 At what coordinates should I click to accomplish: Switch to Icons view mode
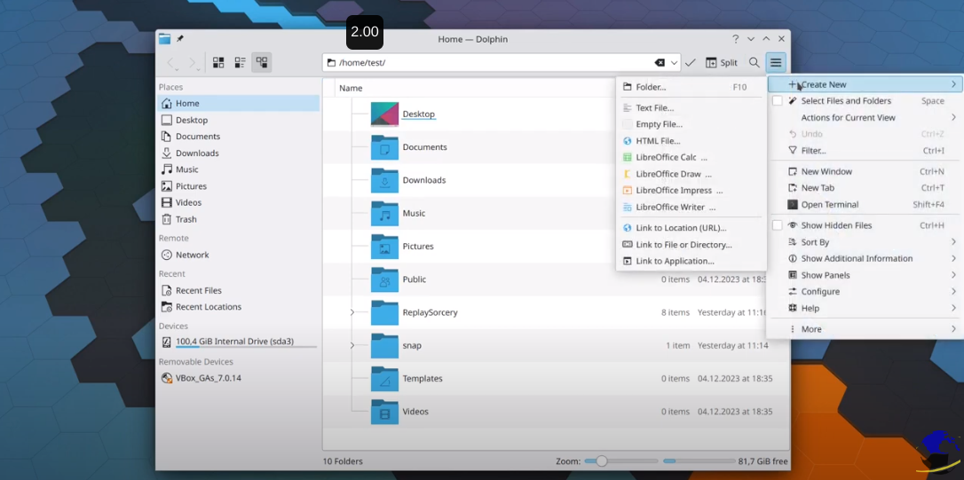coord(218,63)
